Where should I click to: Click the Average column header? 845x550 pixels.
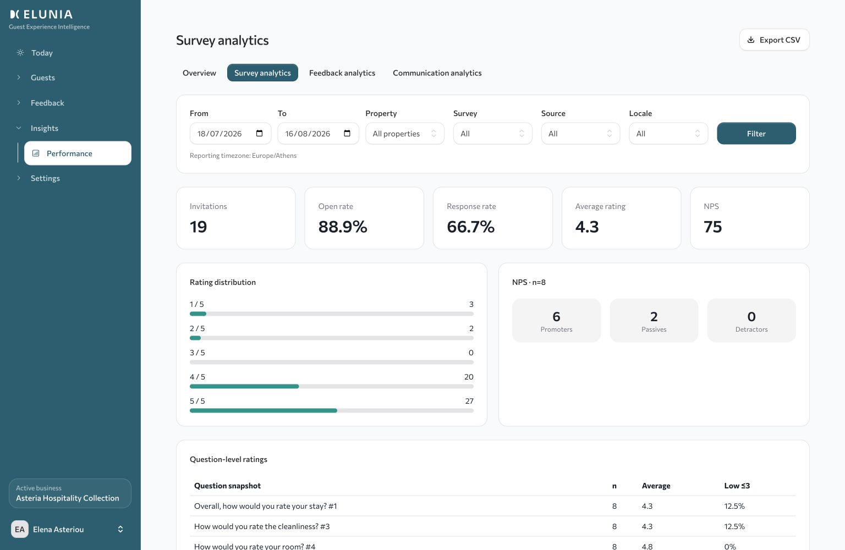656,486
